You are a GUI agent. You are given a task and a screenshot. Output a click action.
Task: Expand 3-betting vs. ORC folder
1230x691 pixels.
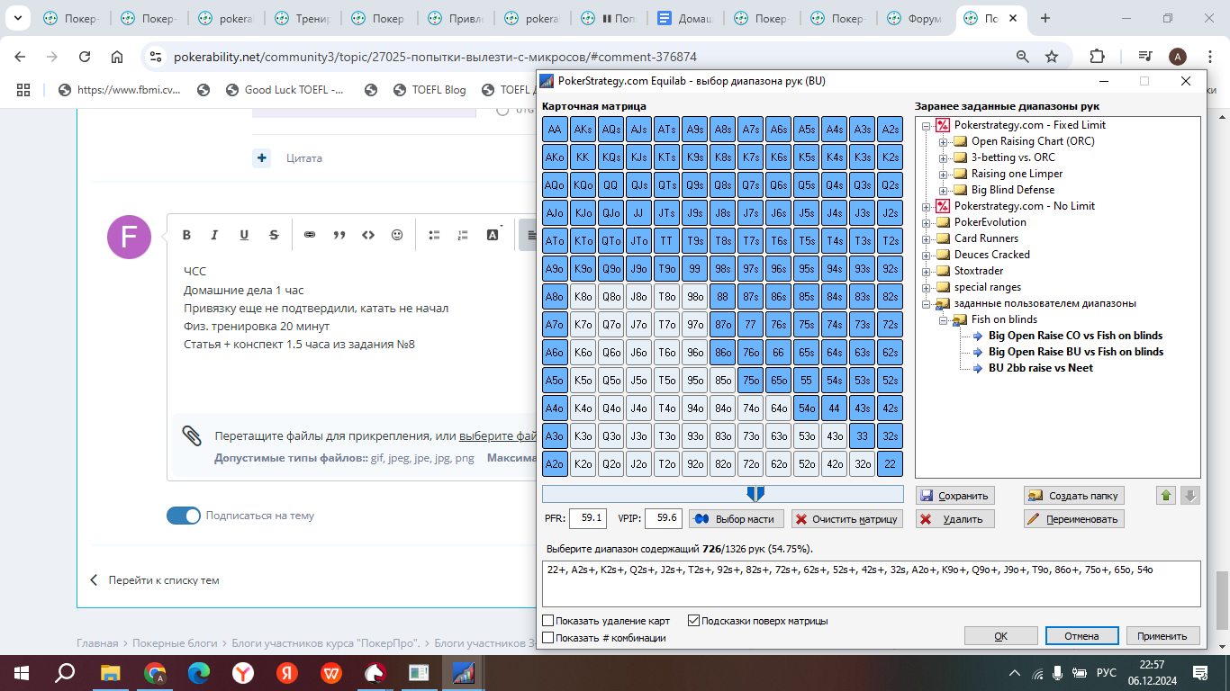point(944,157)
